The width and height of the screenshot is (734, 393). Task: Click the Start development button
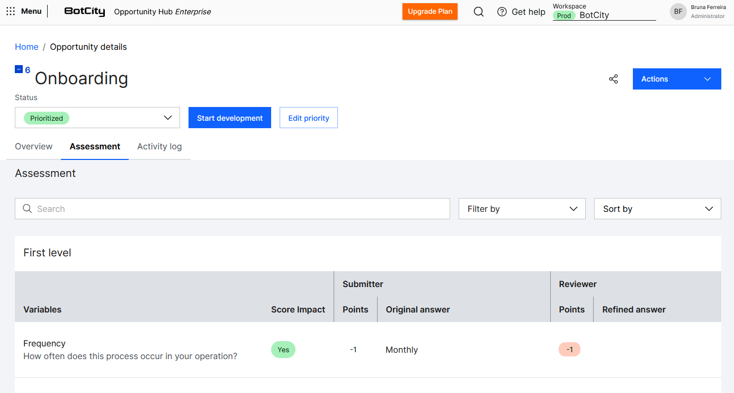(230, 118)
